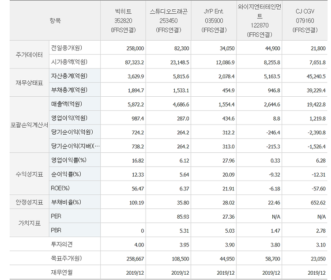This screenshot has width=331, height=280.
Task: Select the 가치지표 category cell
Action: (x=29, y=223)
